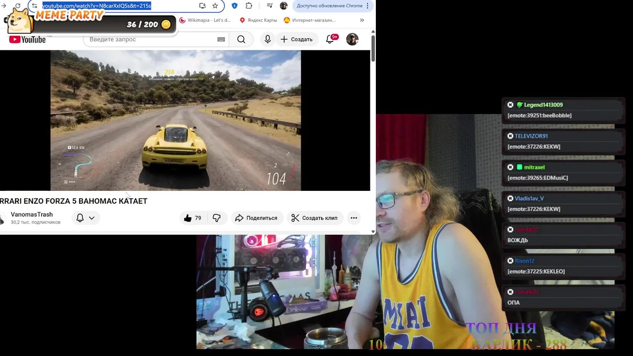
Task: Click the Chrome profile avatar in toolbar
Action: pyautogui.click(x=283, y=6)
